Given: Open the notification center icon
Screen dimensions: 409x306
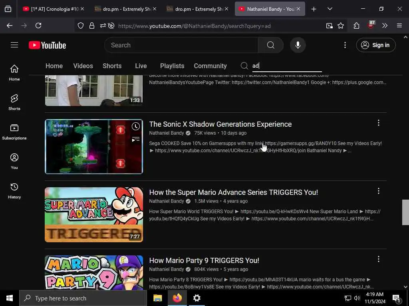Looking at the screenshot, I should [396, 298].
